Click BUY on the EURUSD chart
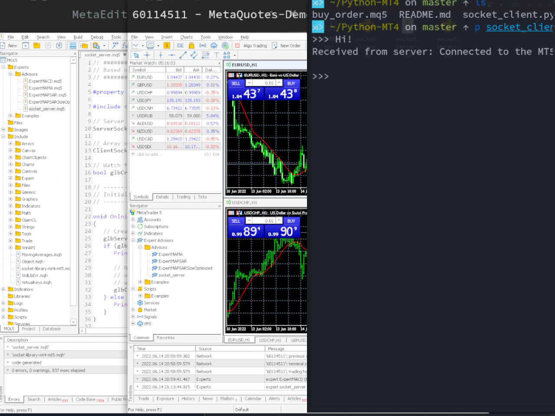 [291, 83]
